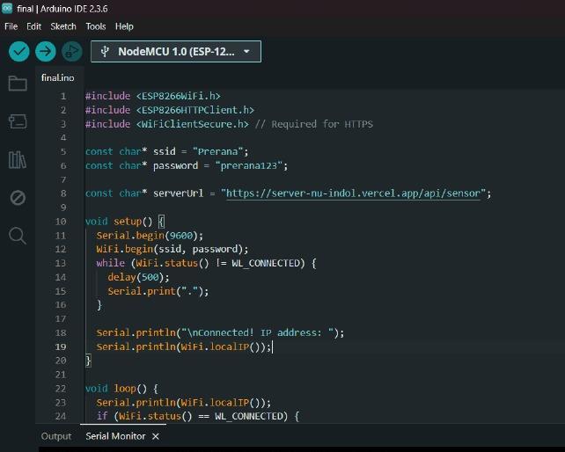Open the Tools menu
This screenshot has width=565, height=452.
[96, 26]
